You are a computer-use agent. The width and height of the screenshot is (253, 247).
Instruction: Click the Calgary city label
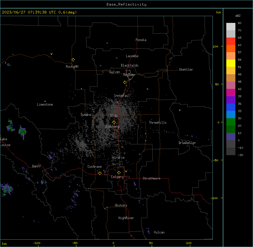tap(117, 177)
